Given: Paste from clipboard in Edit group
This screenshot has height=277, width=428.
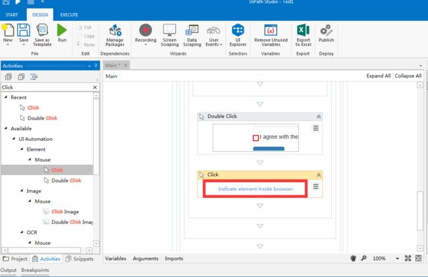Looking at the screenshot, I should [x=86, y=45].
